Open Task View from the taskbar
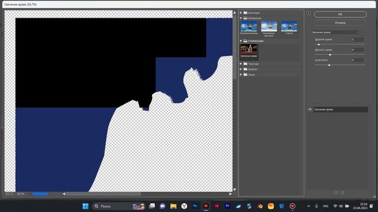Viewport: 378px width, 212px height. (152, 206)
